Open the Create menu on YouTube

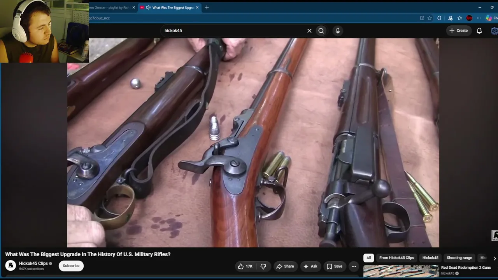point(459,31)
